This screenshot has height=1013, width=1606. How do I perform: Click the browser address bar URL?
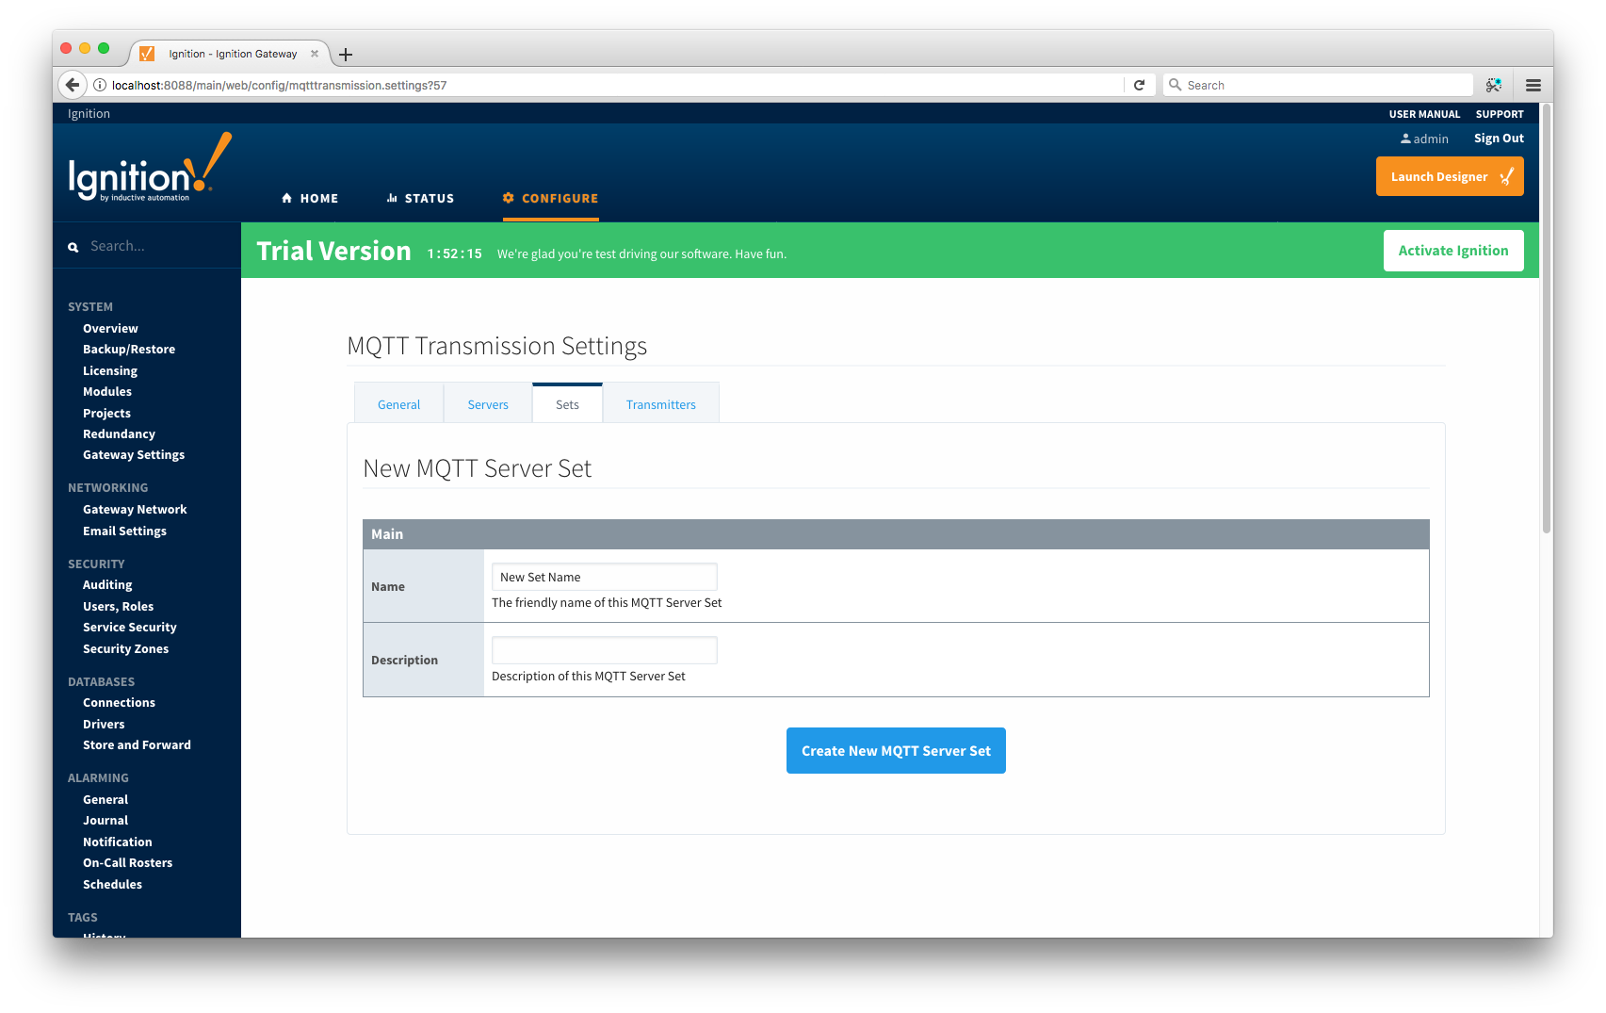tap(279, 85)
